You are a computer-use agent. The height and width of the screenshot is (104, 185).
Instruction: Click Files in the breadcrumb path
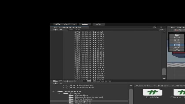pos(163,86)
